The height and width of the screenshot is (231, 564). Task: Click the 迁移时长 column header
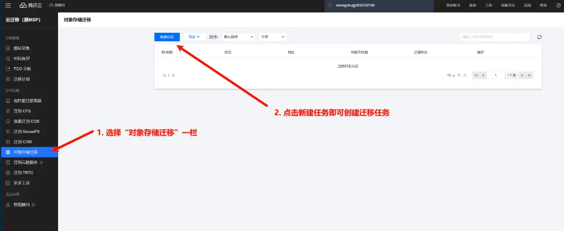pos(421,53)
